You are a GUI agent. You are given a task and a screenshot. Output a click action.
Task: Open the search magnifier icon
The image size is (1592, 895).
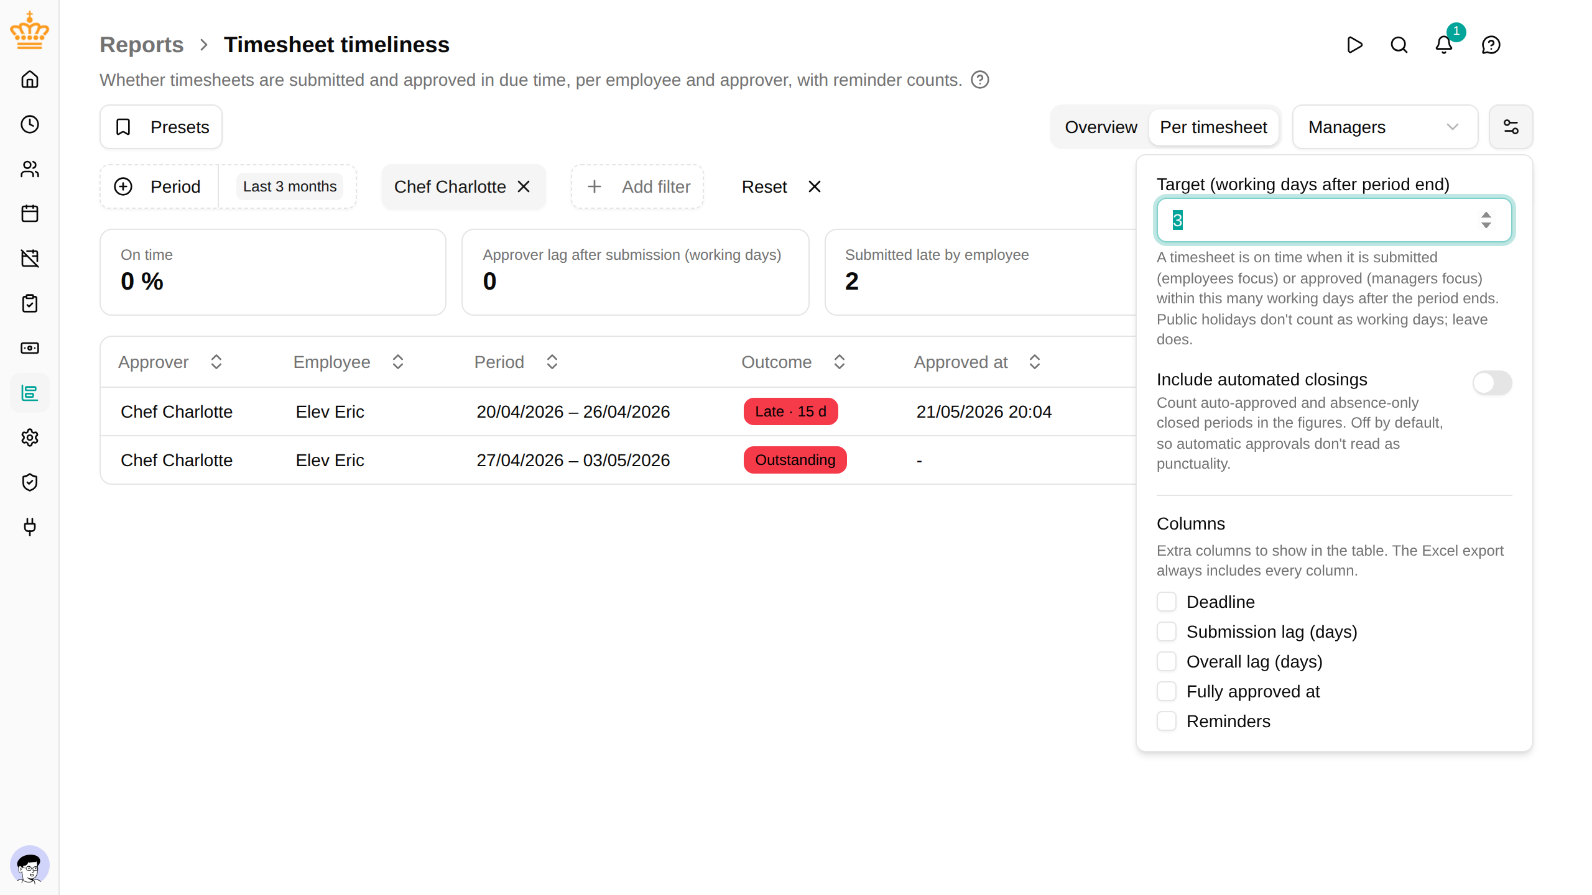click(x=1399, y=45)
